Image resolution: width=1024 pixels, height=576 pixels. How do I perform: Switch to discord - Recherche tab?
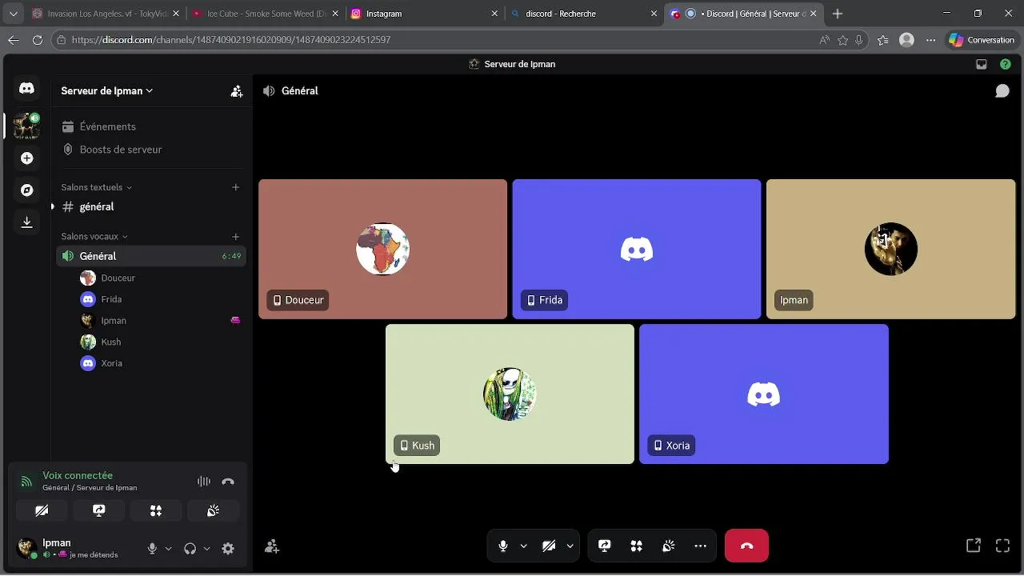[584, 14]
